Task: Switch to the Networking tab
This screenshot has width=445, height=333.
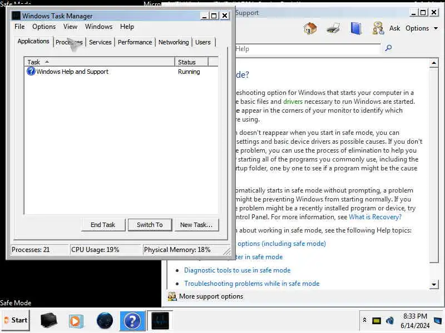Action: pyautogui.click(x=174, y=42)
